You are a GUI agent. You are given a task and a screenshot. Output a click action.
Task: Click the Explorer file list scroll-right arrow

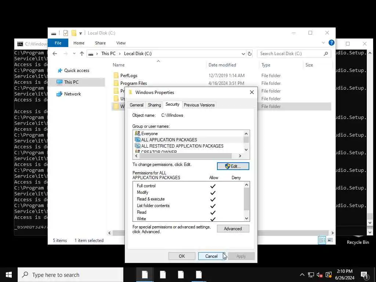point(332,233)
